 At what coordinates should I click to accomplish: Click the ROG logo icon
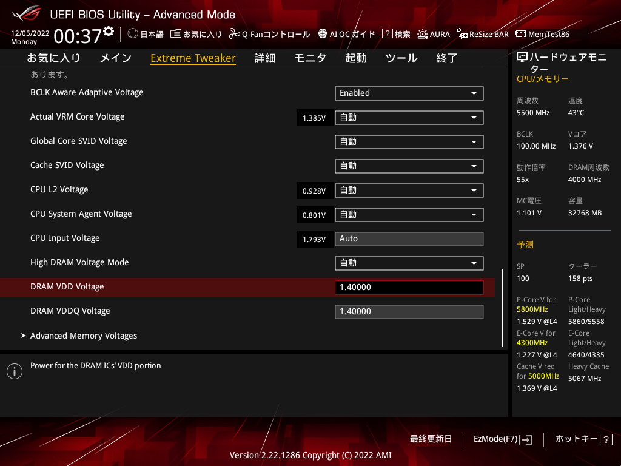[x=26, y=14]
